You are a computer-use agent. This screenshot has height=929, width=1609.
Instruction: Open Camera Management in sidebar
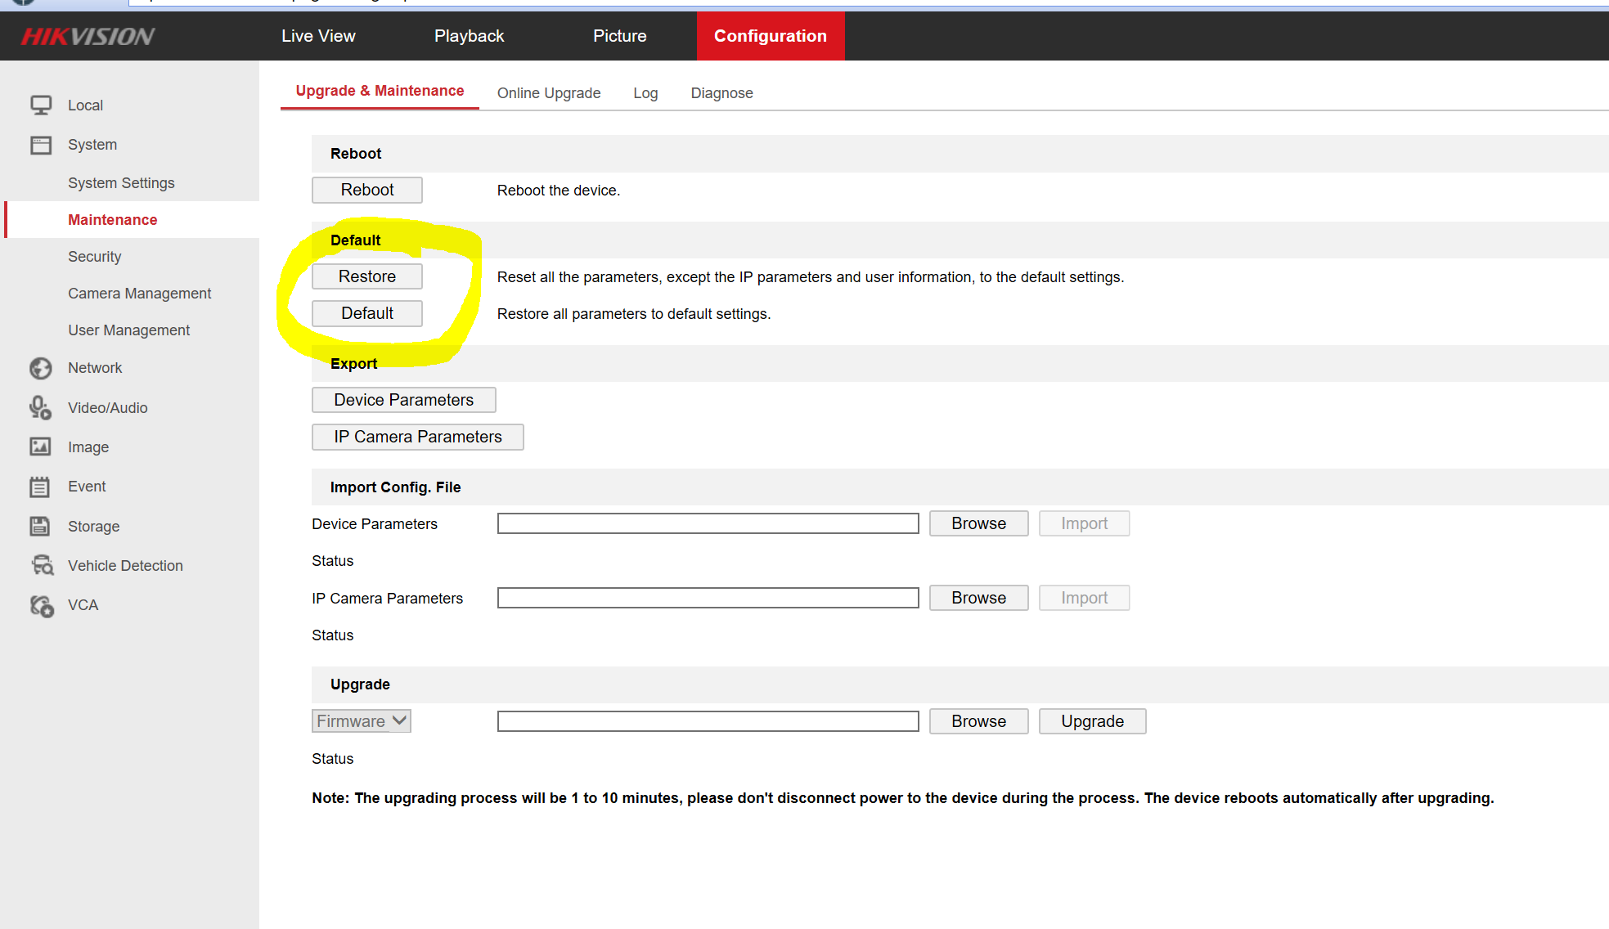[x=139, y=294]
